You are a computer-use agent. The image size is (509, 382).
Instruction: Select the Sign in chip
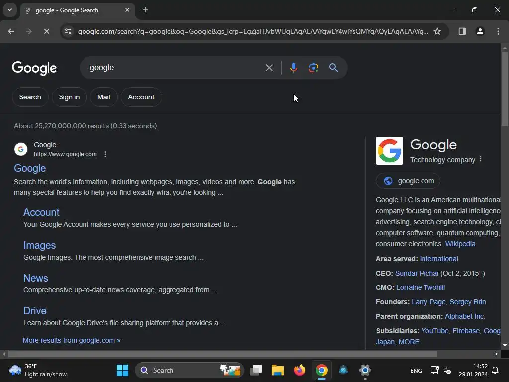pos(69,97)
